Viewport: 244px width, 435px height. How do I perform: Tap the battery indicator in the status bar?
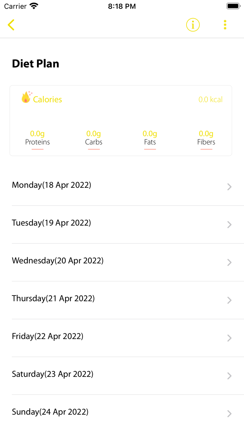(x=231, y=6)
